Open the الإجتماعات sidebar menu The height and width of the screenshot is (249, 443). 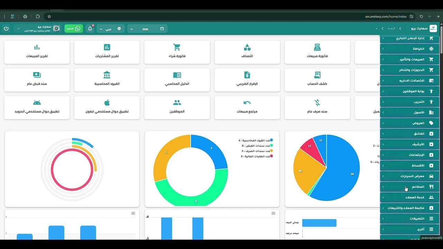pos(410,155)
